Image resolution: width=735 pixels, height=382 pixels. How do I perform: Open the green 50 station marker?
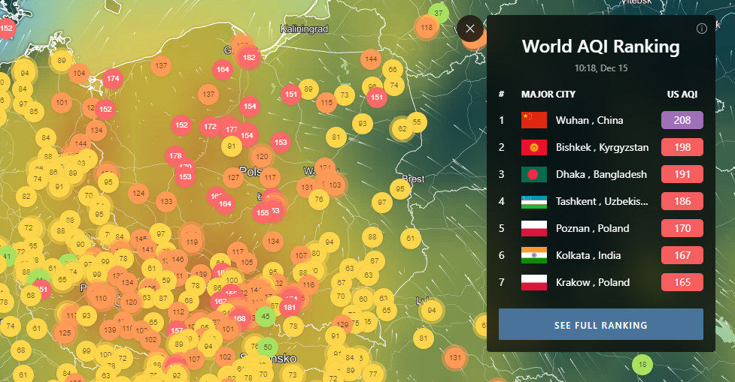[x=268, y=347]
